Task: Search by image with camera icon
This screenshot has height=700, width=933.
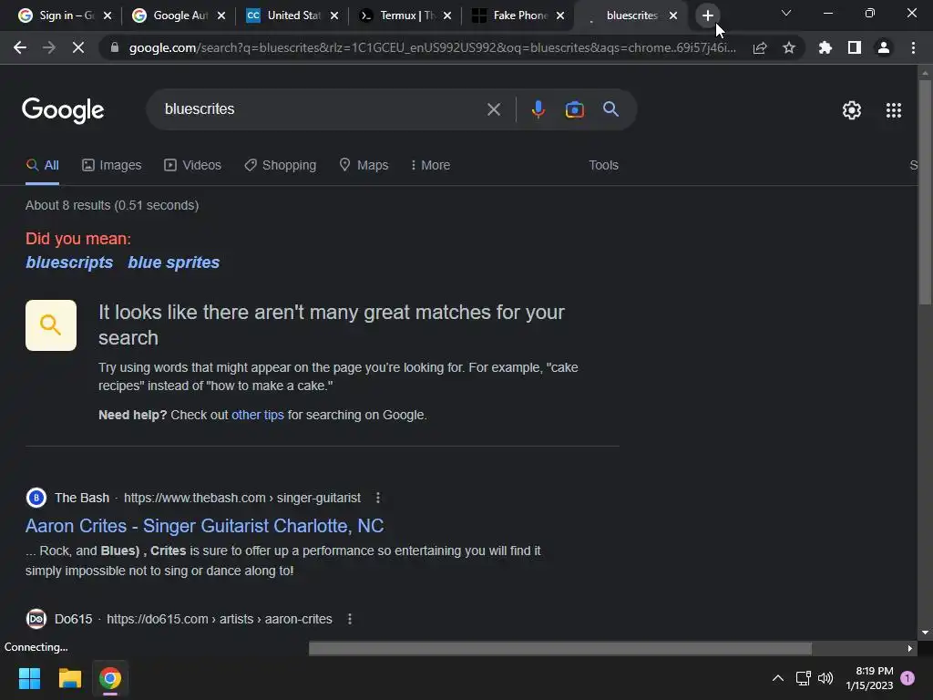Action: 574,109
